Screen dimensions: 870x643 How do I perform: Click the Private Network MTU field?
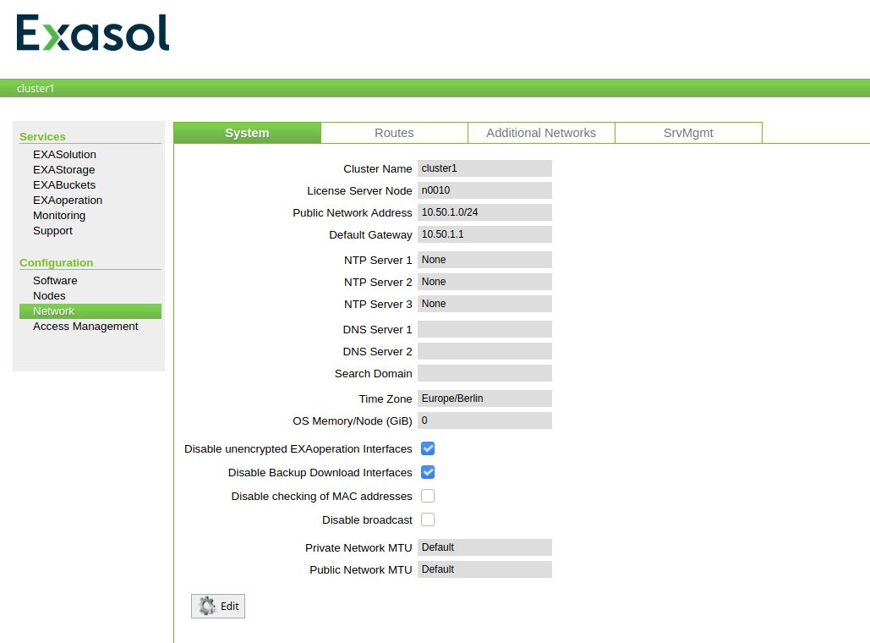pos(485,547)
